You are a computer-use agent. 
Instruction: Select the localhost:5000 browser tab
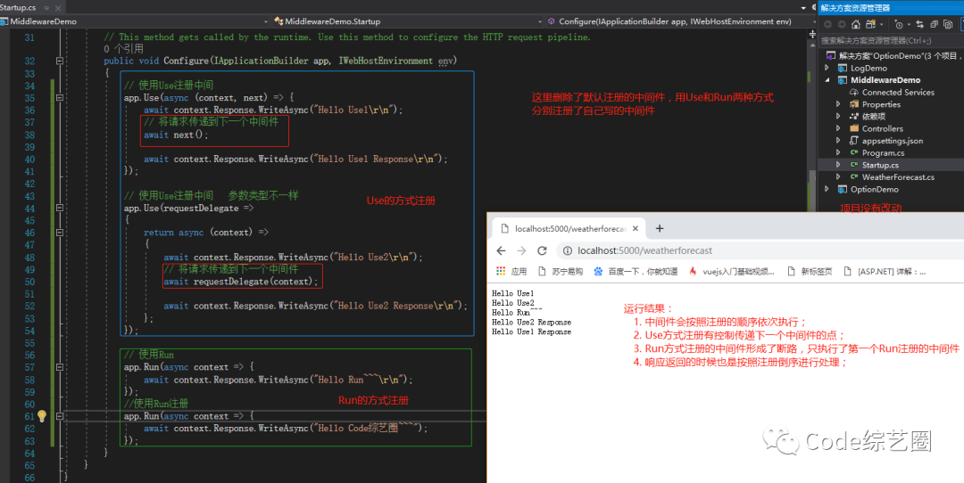click(569, 228)
